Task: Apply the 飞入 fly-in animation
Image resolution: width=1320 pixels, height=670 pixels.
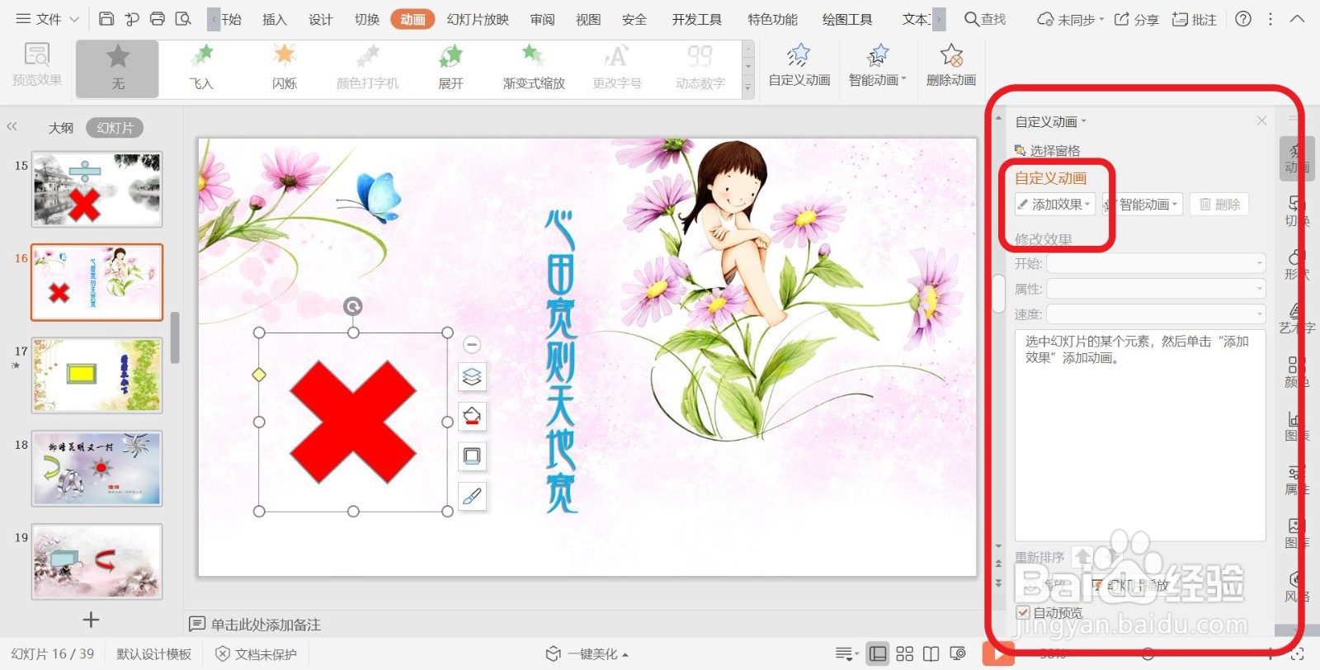Action: coord(201,69)
